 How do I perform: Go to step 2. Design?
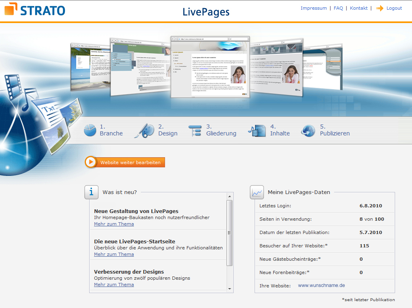167,130
